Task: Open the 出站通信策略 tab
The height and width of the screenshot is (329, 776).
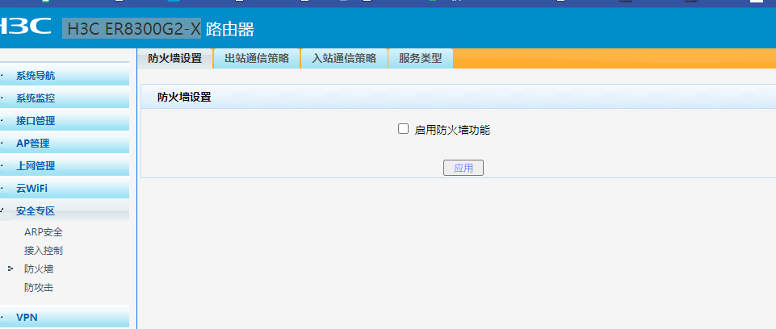Action: pyautogui.click(x=257, y=58)
